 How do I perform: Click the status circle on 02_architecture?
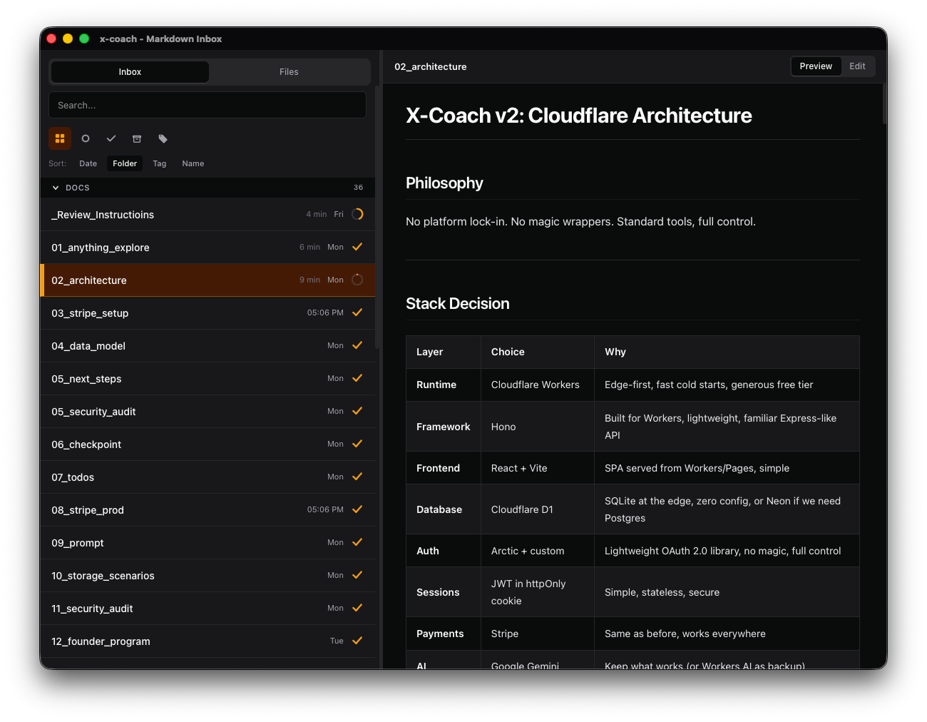[358, 280]
